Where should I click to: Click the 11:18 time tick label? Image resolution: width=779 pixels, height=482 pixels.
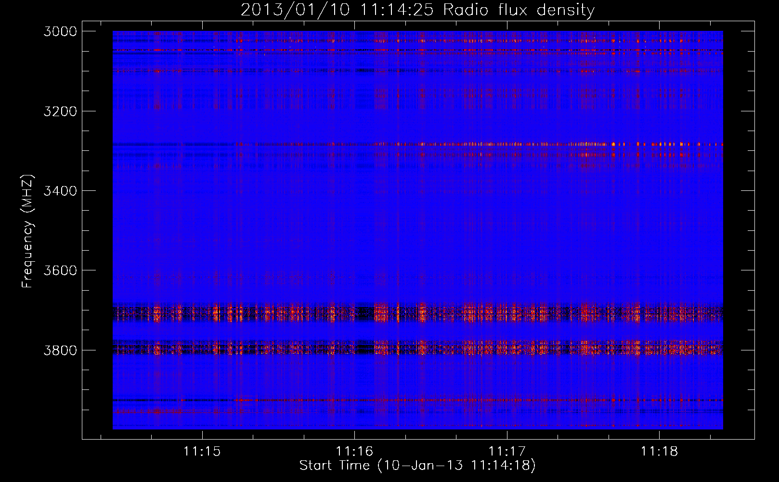coord(659,451)
